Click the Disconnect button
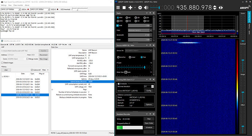Screen dimensions: 252x136 [x=43, y=55]
